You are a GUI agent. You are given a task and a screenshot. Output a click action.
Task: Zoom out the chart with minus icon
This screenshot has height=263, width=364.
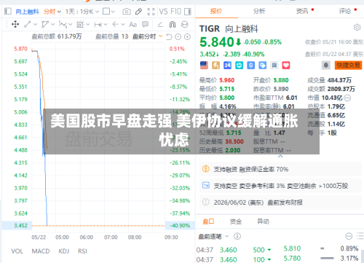point(178,37)
